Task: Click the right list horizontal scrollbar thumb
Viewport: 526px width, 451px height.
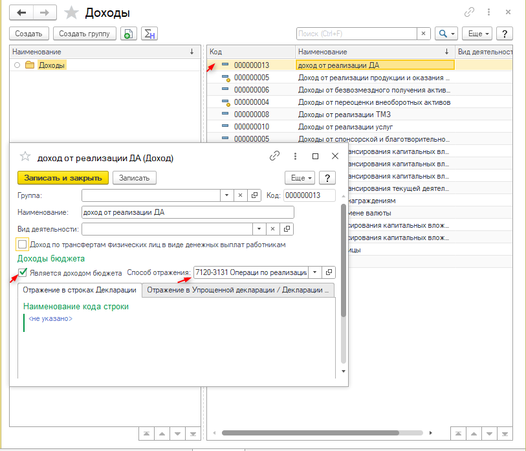Action: (311, 433)
